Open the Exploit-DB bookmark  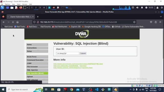pyautogui.click(x=75, y=27)
